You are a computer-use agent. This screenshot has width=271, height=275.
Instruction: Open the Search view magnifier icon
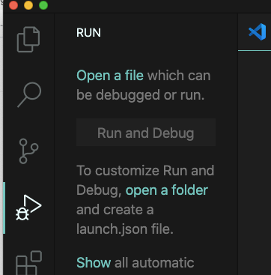(29, 95)
